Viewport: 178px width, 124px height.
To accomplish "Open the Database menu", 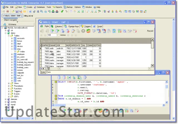I will 39,7.
